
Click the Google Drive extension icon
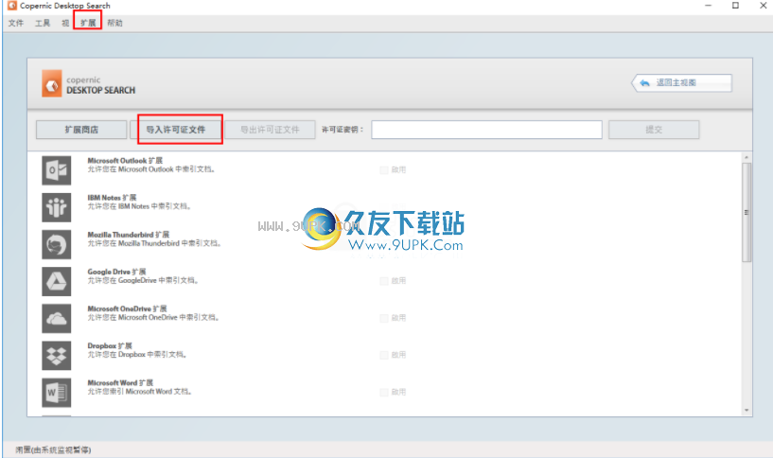(x=56, y=281)
